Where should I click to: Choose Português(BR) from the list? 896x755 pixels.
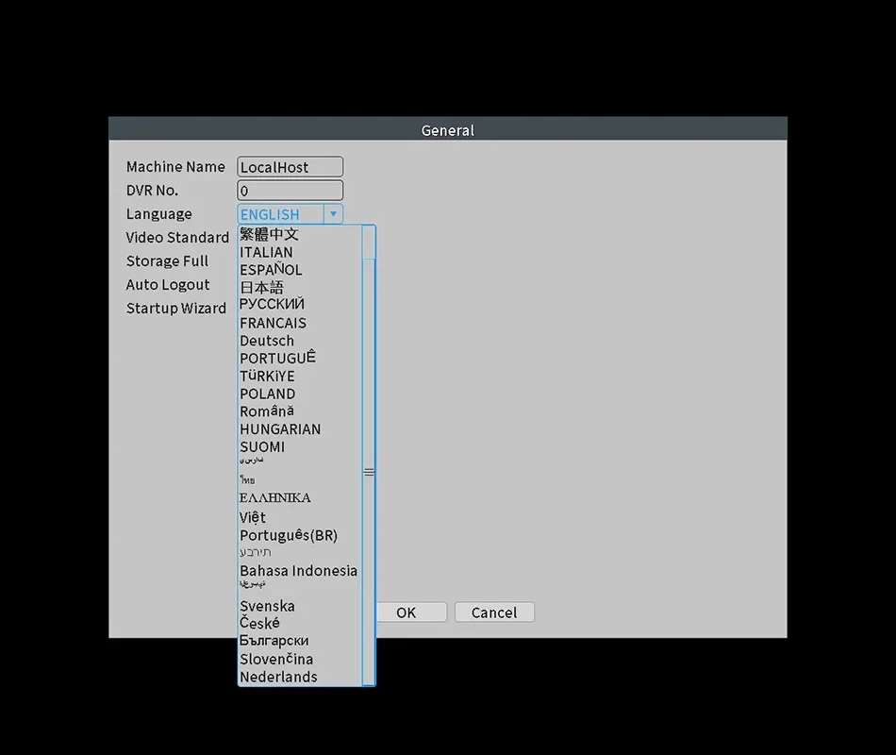tap(288, 535)
